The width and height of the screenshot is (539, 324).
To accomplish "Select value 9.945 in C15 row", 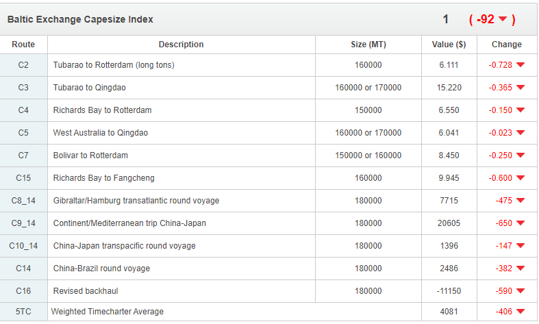I will pyautogui.click(x=449, y=178).
